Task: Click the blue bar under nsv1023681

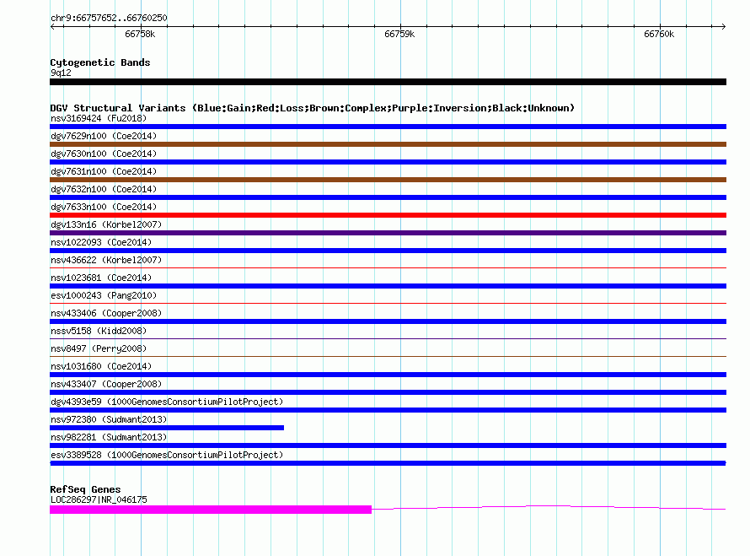Action: [388, 286]
